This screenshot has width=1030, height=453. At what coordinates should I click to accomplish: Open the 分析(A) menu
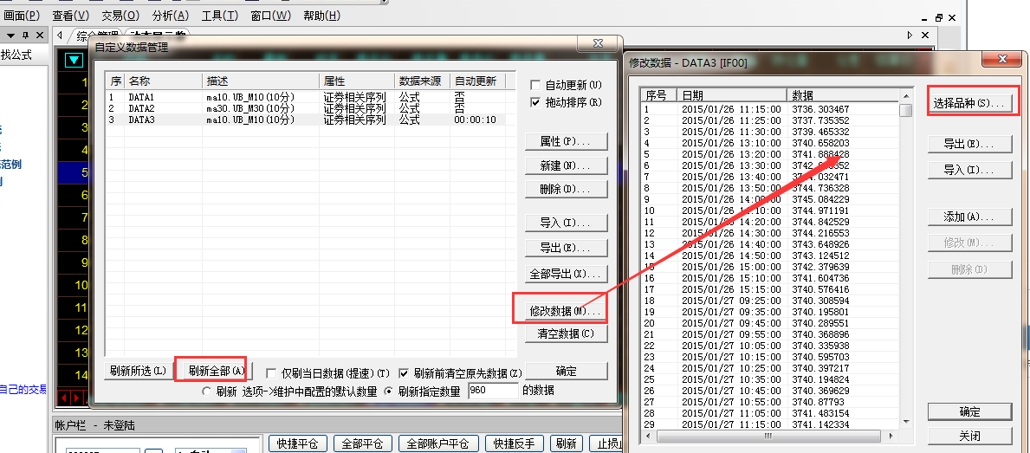pyautogui.click(x=170, y=16)
